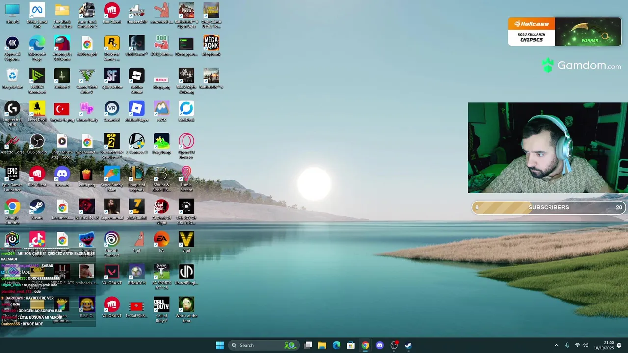Open the Outlast 2 shortcut
628x353 pixels.
pos(62,78)
